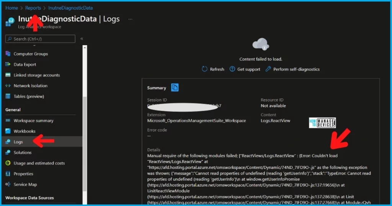This screenshot has width=392, height=206.
Task: Click the Refresh button label
Action: [x=217, y=69]
